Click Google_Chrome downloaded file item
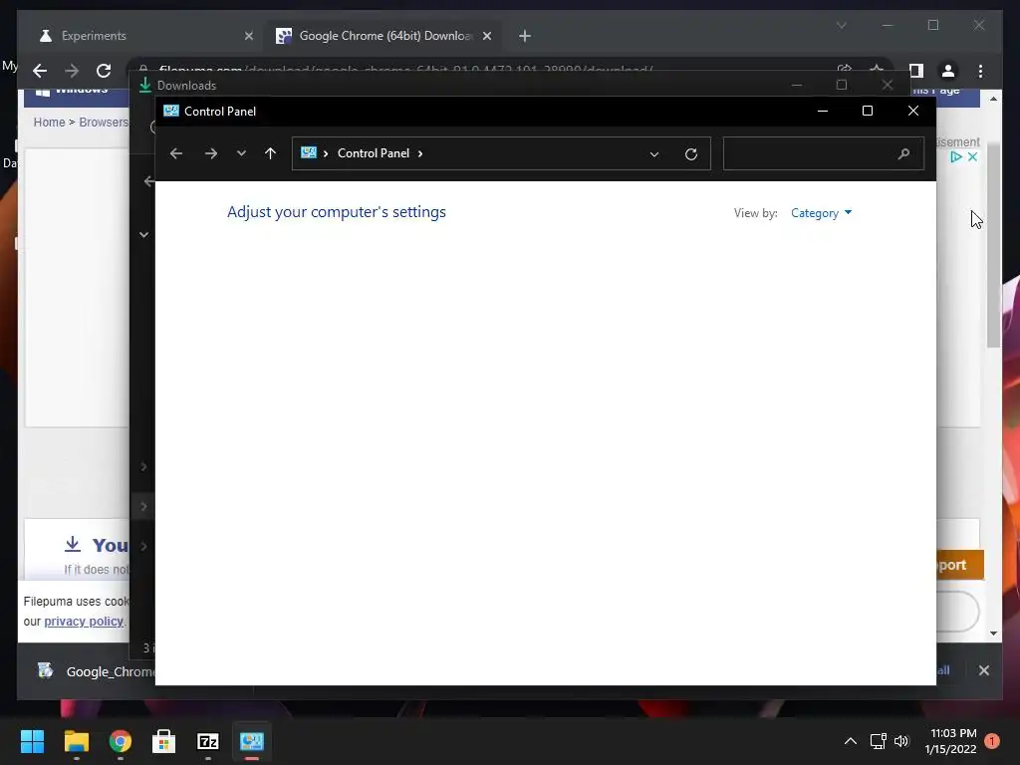Screen dimensions: 1020x765 point(98,671)
